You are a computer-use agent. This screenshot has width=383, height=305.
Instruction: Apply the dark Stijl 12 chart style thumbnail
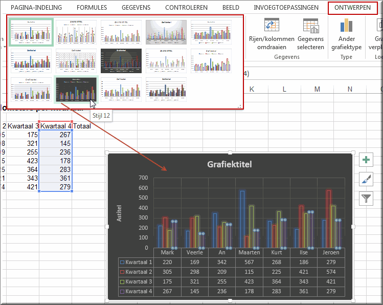pyautogui.click(x=76, y=90)
